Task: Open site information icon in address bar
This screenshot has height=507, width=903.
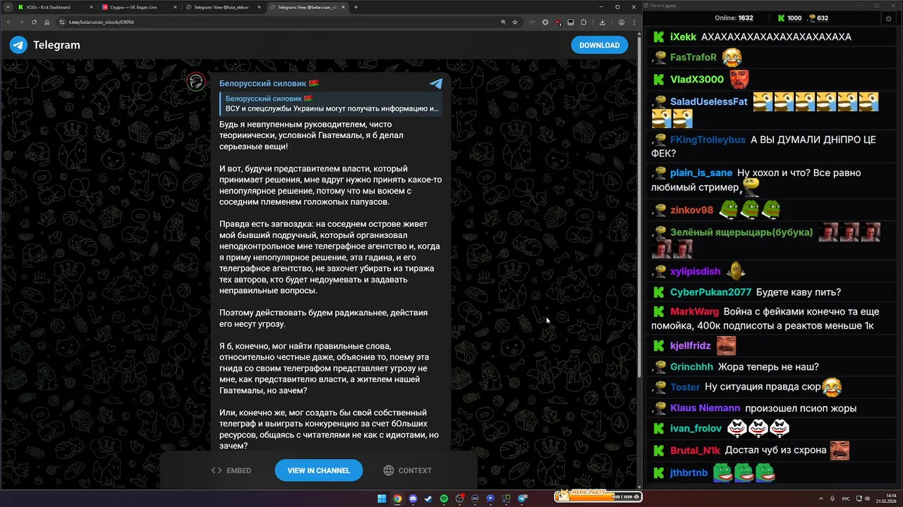Action: pos(62,22)
